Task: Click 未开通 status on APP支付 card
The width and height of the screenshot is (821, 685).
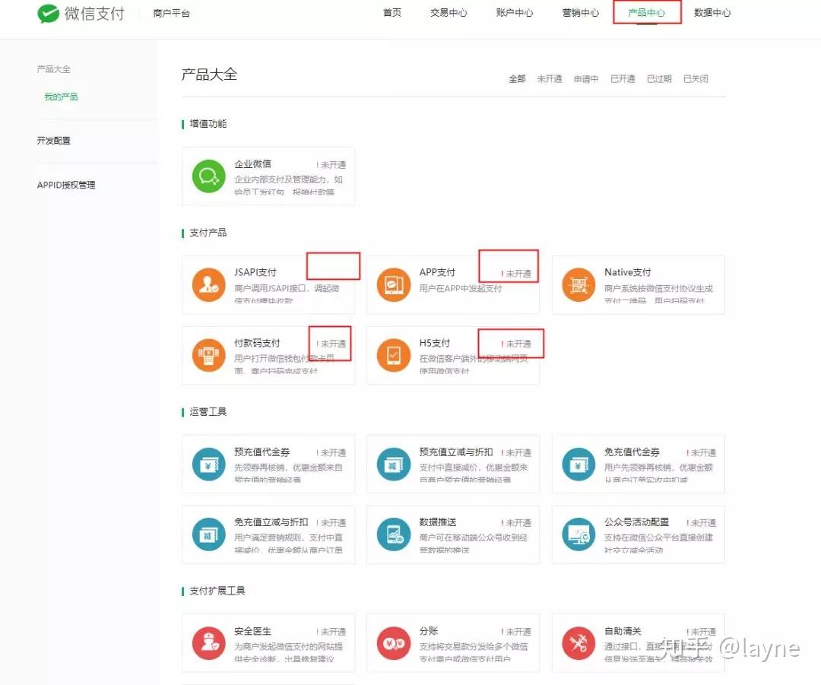Action: point(515,274)
